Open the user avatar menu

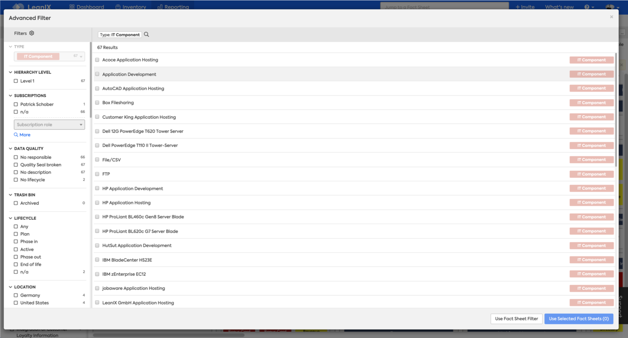click(612, 7)
